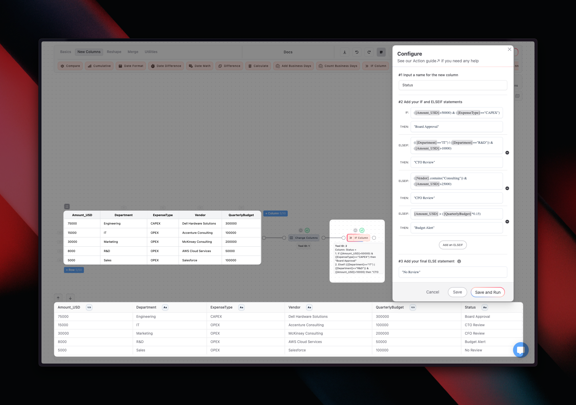Click the Dell Hardware Solutions cell in input table
This screenshot has height=405, width=576.
click(x=200, y=224)
